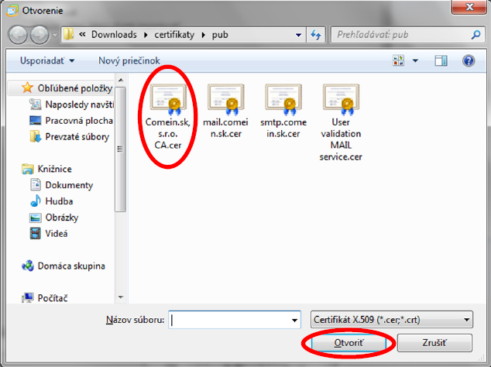Cancel with the Zrušiť button
Image resolution: width=491 pixels, height=367 pixels.
pyautogui.click(x=423, y=341)
